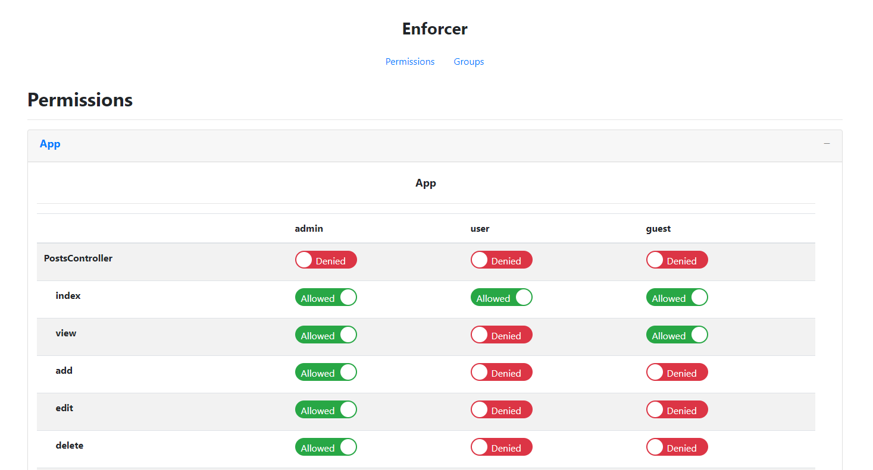
Task: Click the App accordion header title
Action: [x=50, y=144]
